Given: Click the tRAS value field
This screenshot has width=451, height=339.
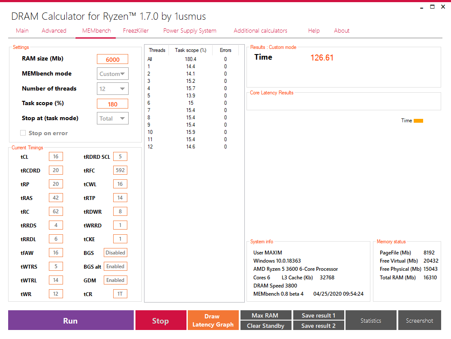Looking at the screenshot, I should (x=56, y=197).
